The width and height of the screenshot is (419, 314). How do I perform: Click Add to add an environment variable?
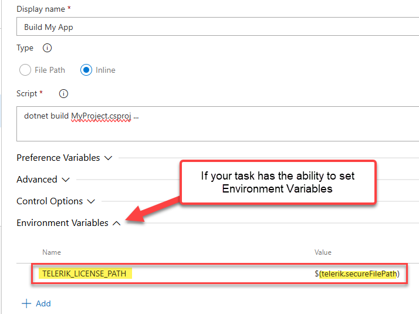click(x=43, y=303)
